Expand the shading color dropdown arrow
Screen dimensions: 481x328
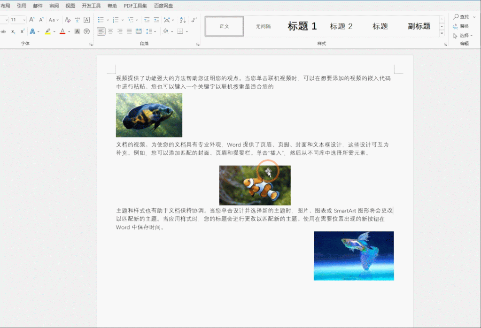[172, 31]
